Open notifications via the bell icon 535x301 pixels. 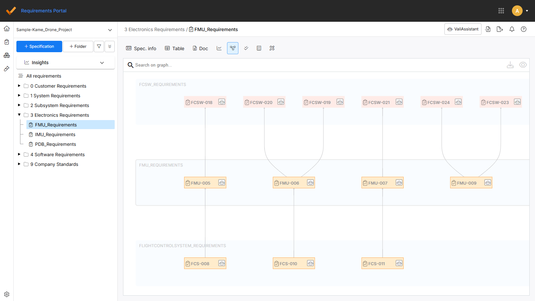tap(512, 29)
